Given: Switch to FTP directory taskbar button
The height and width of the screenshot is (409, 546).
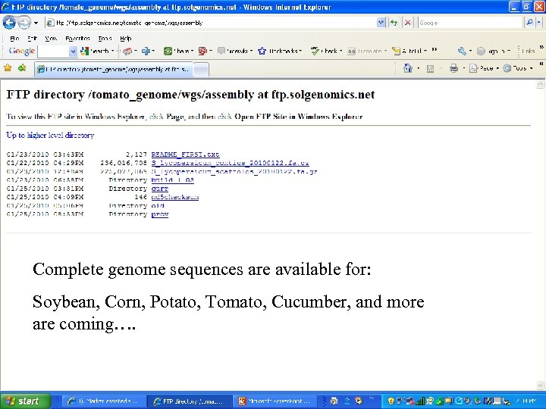Looking at the screenshot, I should click(x=188, y=401).
